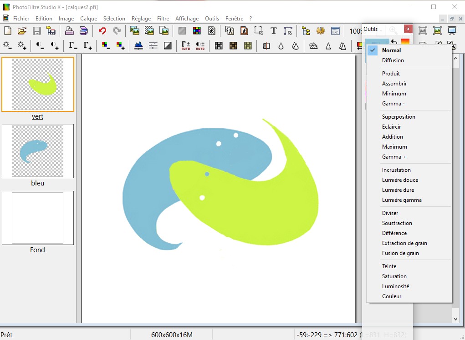Choose the Assombrir blend mode
This screenshot has height=340, width=465.
click(x=409, y=84)
